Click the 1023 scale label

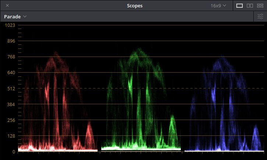tap(10, 25)
